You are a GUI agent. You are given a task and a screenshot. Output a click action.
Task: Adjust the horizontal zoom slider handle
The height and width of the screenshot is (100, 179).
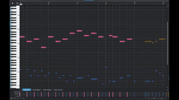[154, 98]
